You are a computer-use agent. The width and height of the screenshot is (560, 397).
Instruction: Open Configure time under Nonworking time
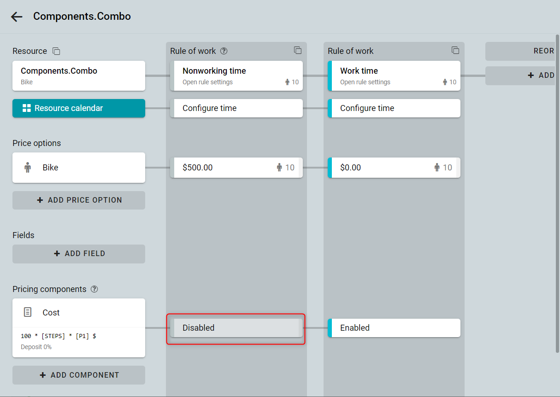pyautogui.click(x=236, y=108)
